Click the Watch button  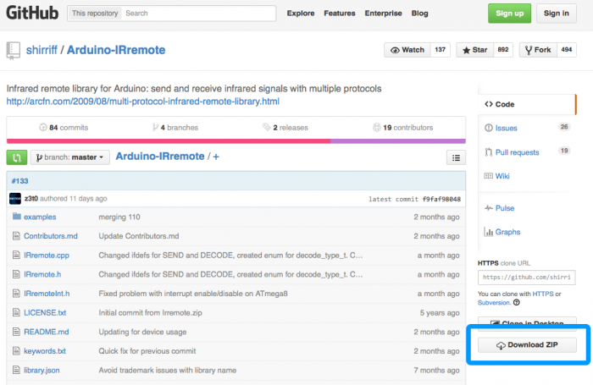pos(407,50)
